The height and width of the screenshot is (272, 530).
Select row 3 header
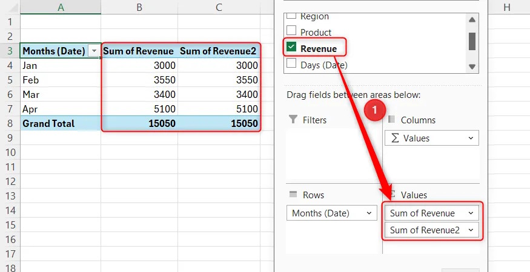[10, 51]
